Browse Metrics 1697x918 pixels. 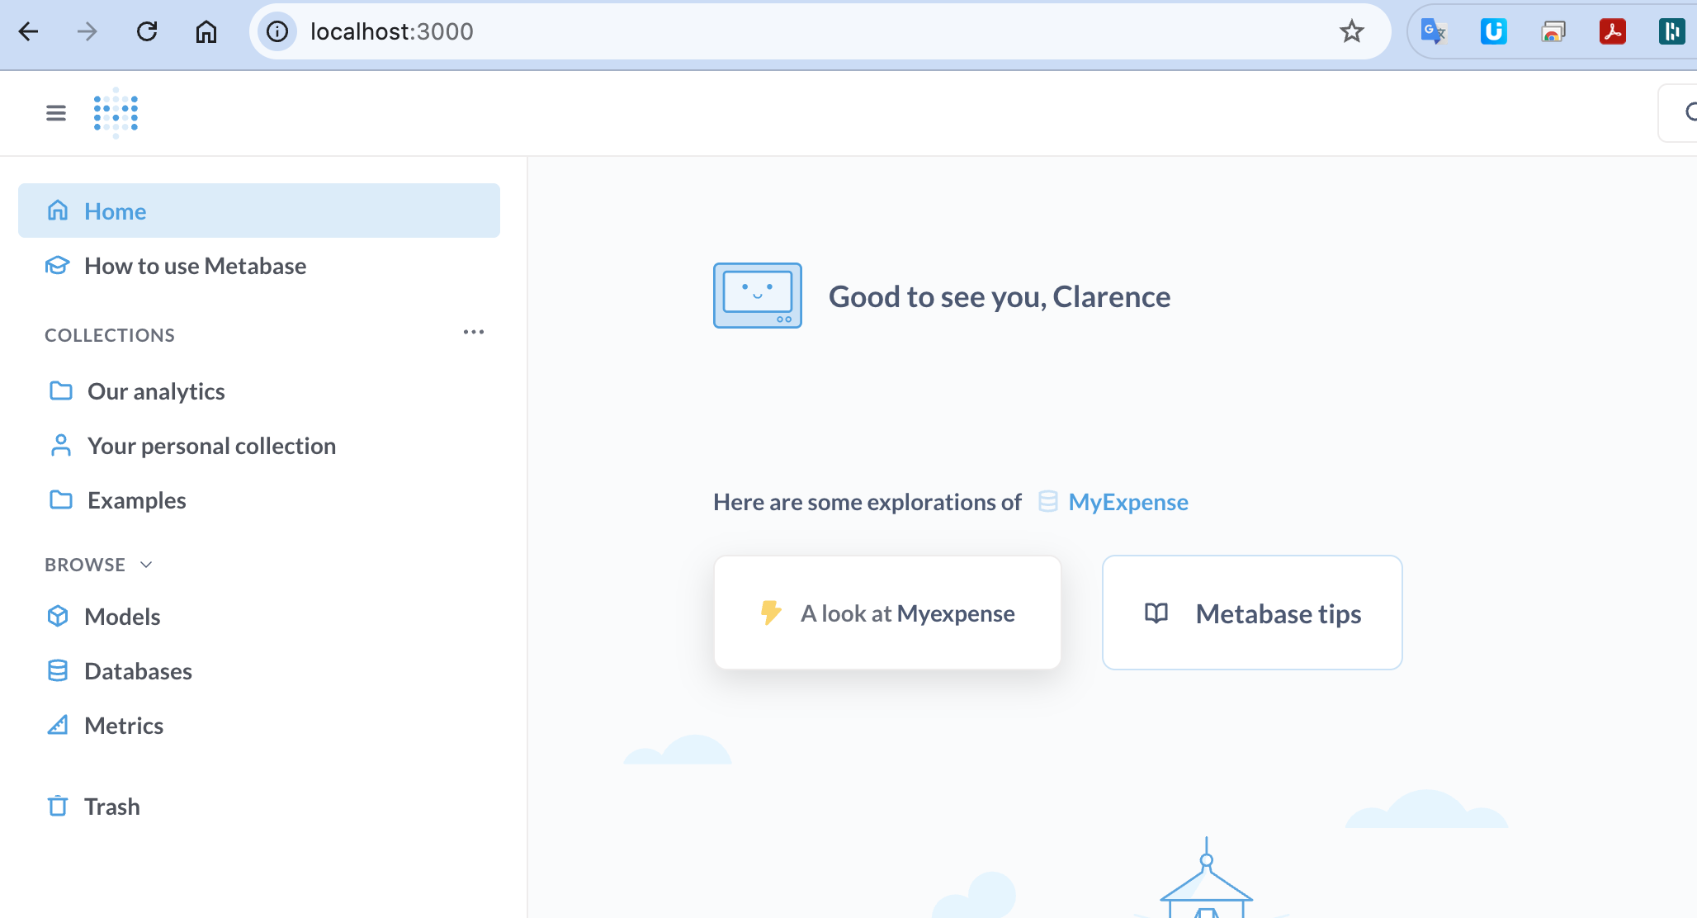coord(259,726)
